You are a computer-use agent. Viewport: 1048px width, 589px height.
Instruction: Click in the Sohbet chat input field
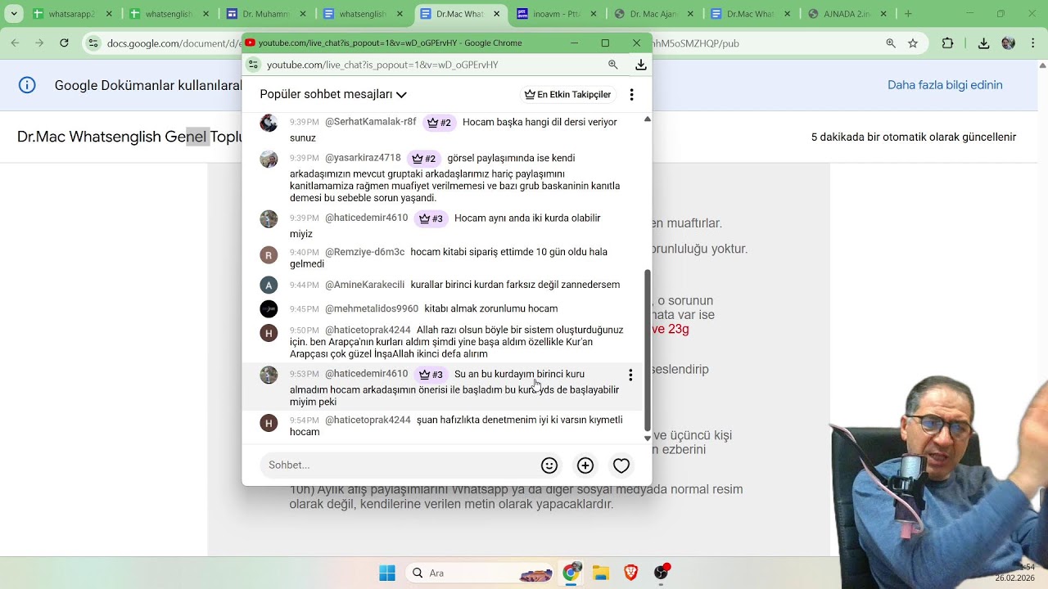tap(399, 465)
